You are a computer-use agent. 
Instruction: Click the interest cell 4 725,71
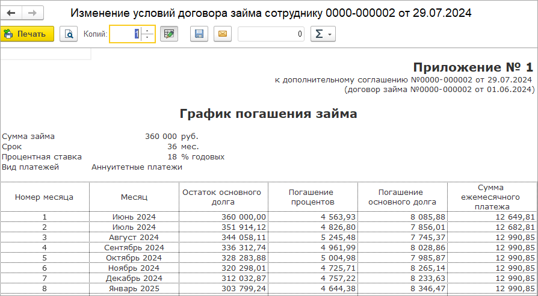[x=313, y=268]
